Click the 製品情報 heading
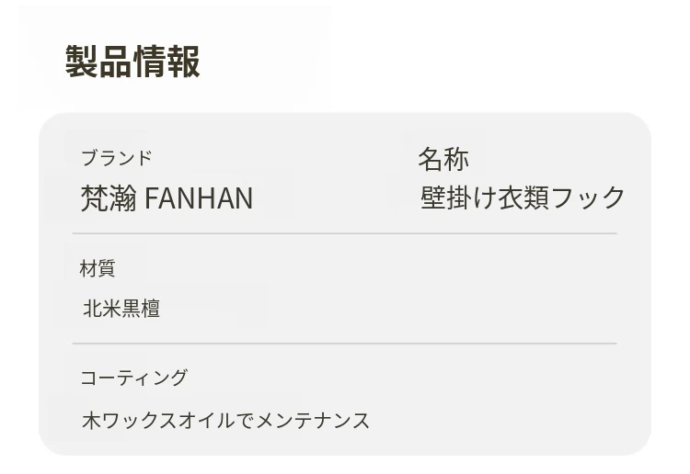This screenshot has width=690, height=474. tap(132, 62)
